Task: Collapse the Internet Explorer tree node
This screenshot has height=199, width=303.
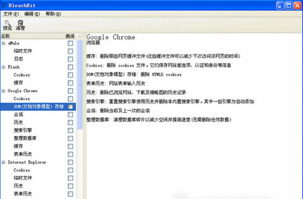Action: (4, 162)
